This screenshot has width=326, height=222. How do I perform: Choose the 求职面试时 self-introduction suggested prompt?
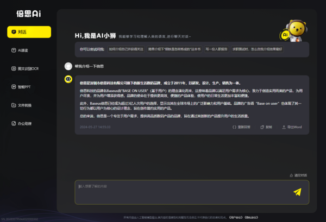[257, 49]
